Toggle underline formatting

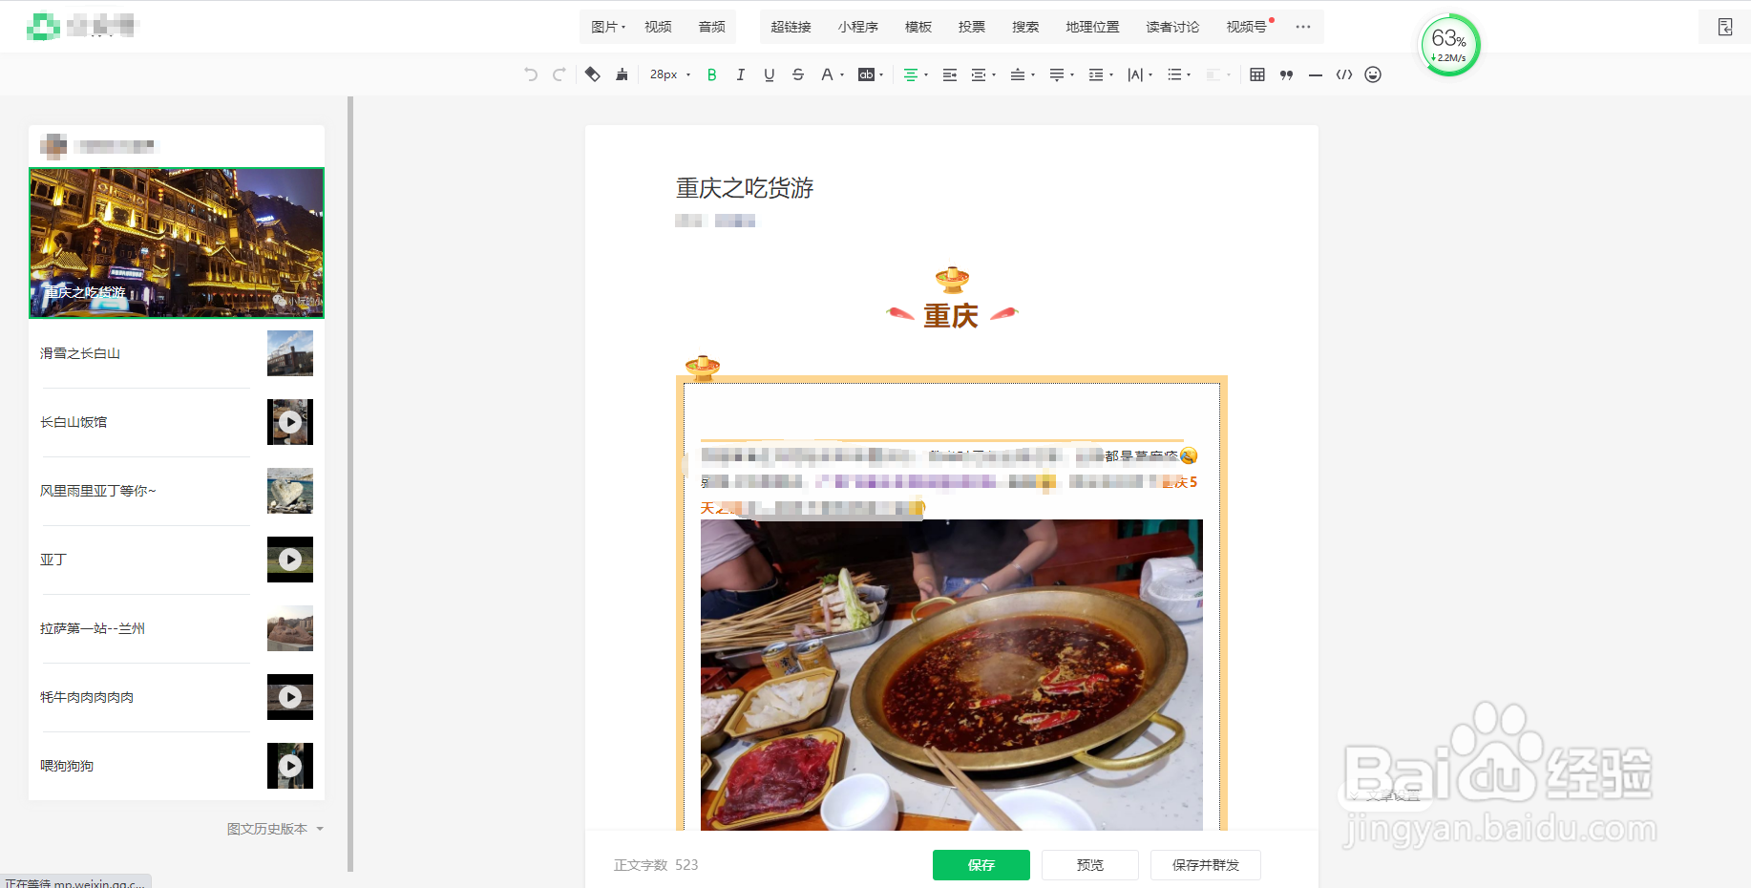[x=769, y=74]
